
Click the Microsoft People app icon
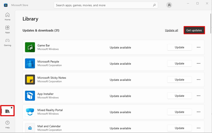pos(30,63)
